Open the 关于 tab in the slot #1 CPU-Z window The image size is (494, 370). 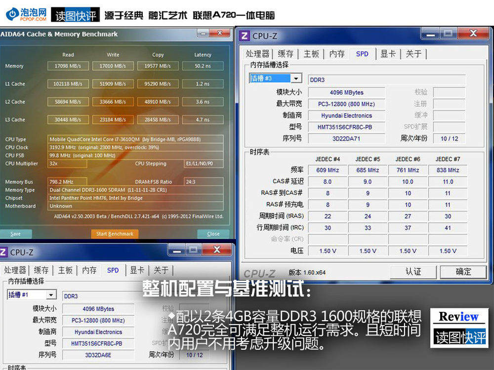click(162, 270)
